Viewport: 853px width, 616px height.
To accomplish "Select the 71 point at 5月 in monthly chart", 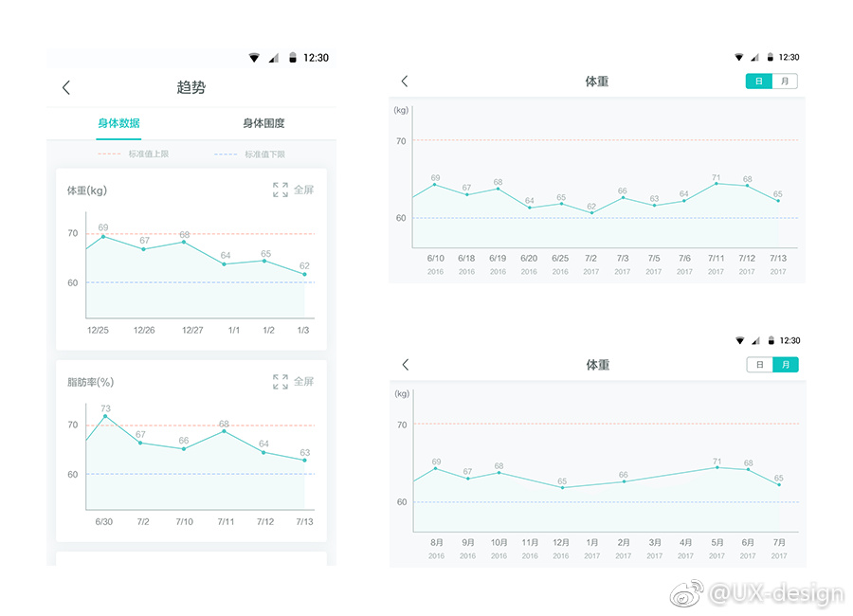I will [717, 467].
